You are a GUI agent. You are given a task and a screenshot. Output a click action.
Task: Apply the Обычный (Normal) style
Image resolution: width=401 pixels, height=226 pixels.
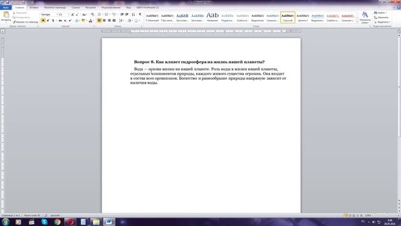click(152, 18)
